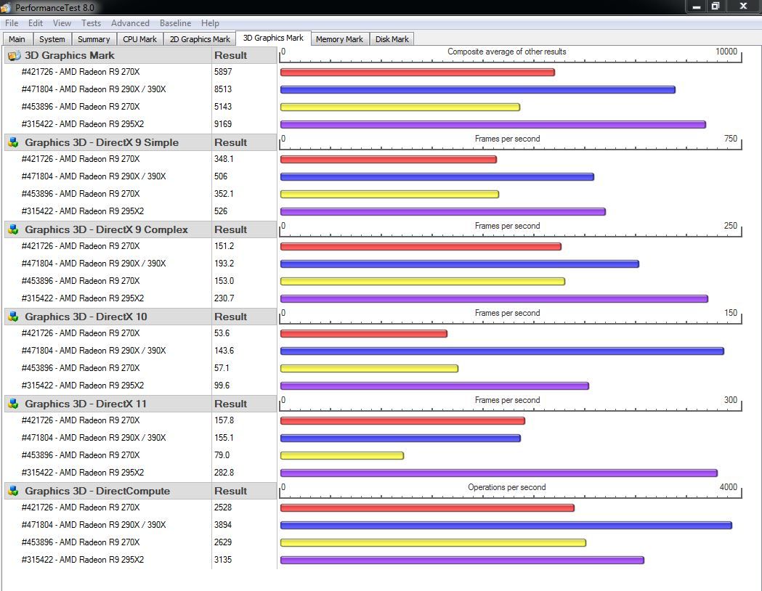This screenshot has height=591, width=762.
Task: Click the Graphics 3D - DirectX 9 Simple header
Action: (x=108, y=142)
